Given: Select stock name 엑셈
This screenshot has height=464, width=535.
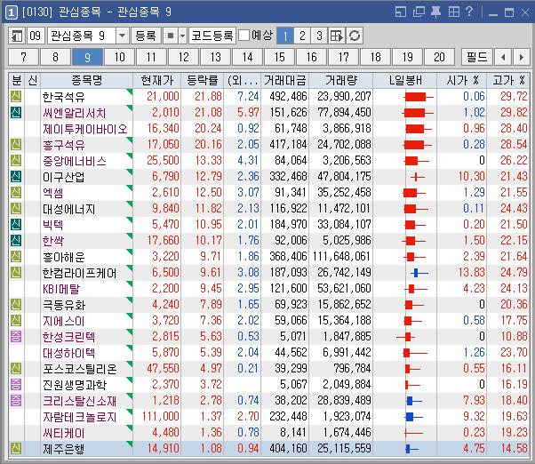Looking at the screenshot, I should (x=53, y=193).
